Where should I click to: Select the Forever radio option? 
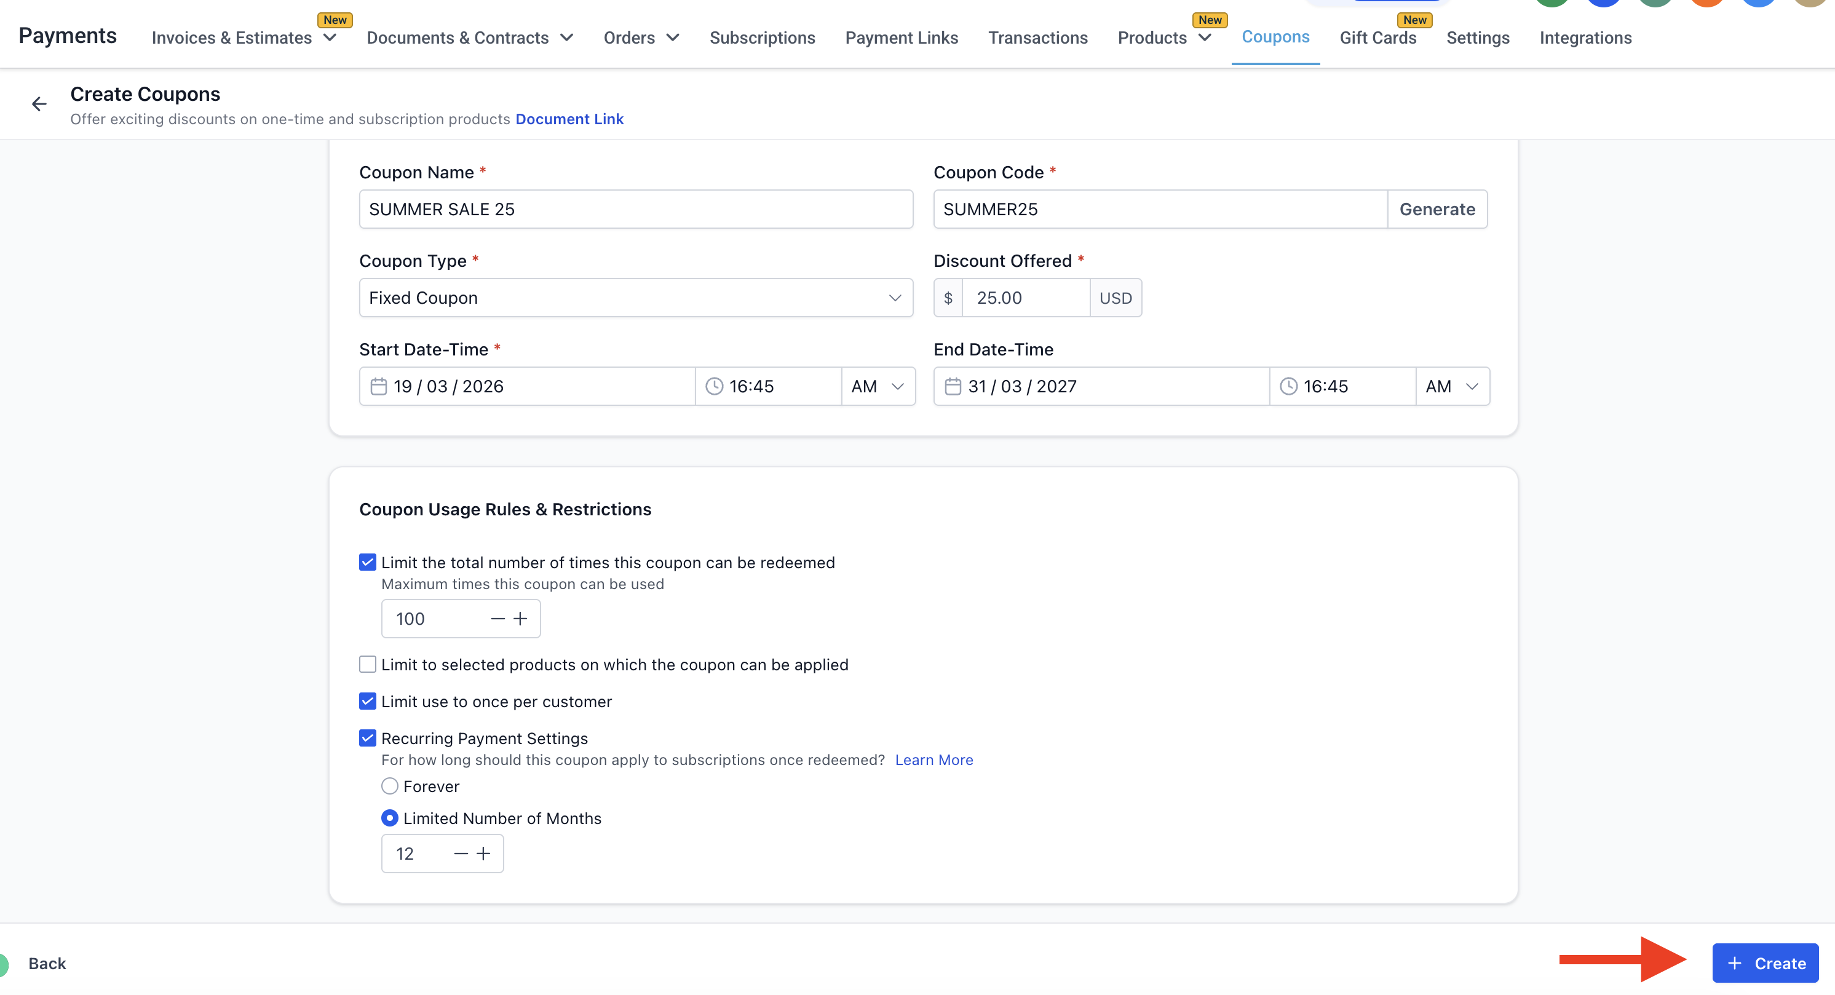(x=390, y=785)
